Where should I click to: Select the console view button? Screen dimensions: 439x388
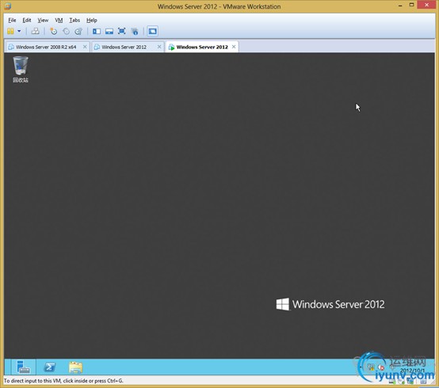[x=153, y=31]
